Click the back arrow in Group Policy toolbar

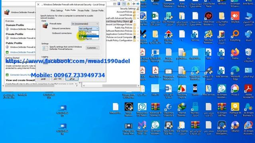pyautogui.click(x=134, y=4)
